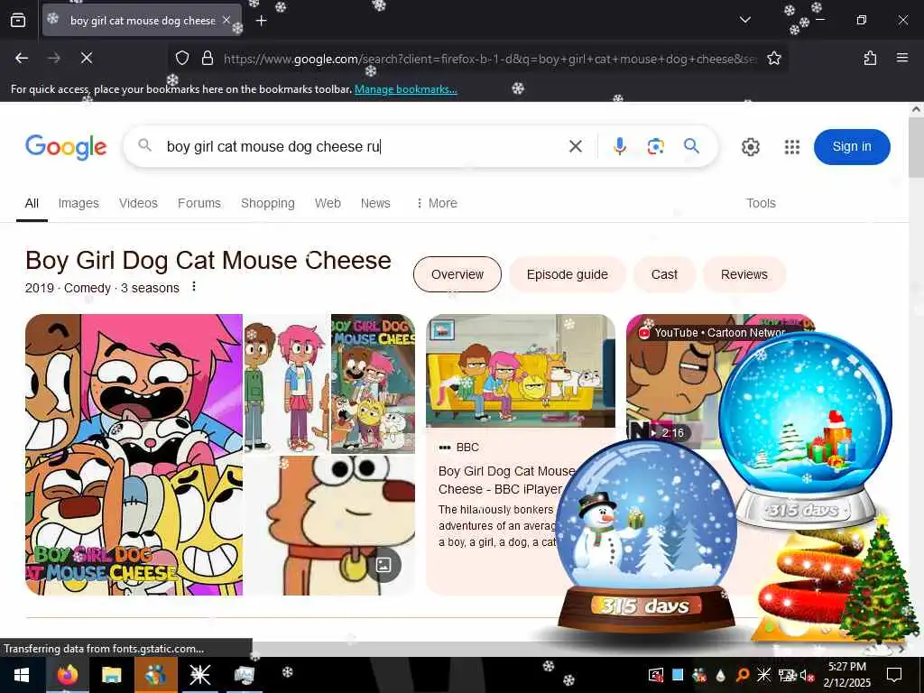Screen dimensions: 924x693
Task: Click the orange highlighted people app in the taskbar
Action: (155, 675)
